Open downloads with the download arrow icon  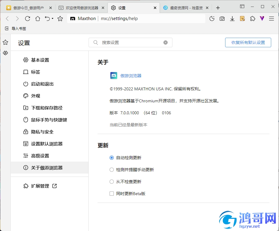(232, 19)
